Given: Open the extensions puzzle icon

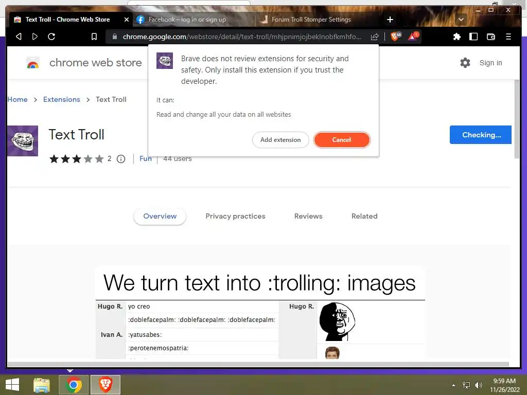Looking at the screenshot, I should coord(457,37).
